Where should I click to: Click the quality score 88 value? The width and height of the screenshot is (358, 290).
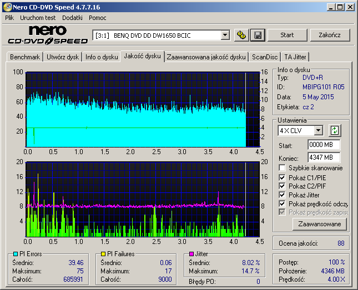[x=341, y=243]
